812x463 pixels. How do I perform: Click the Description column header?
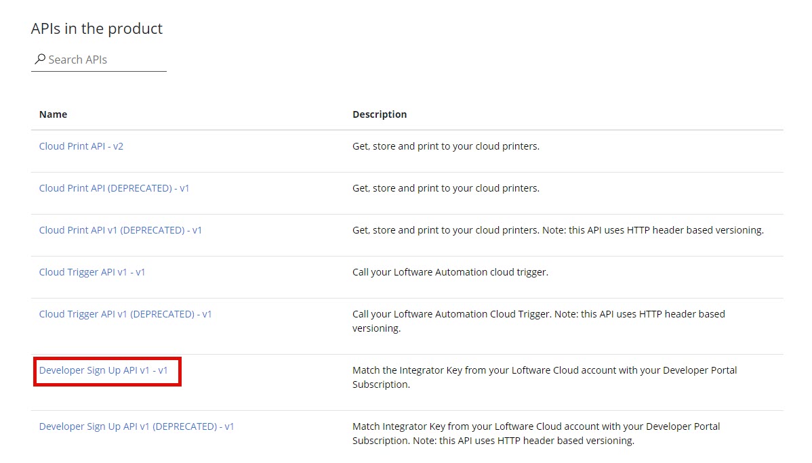(x=380, y=114)
